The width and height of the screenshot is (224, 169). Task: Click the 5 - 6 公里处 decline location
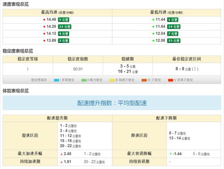[x=201, y=154]
